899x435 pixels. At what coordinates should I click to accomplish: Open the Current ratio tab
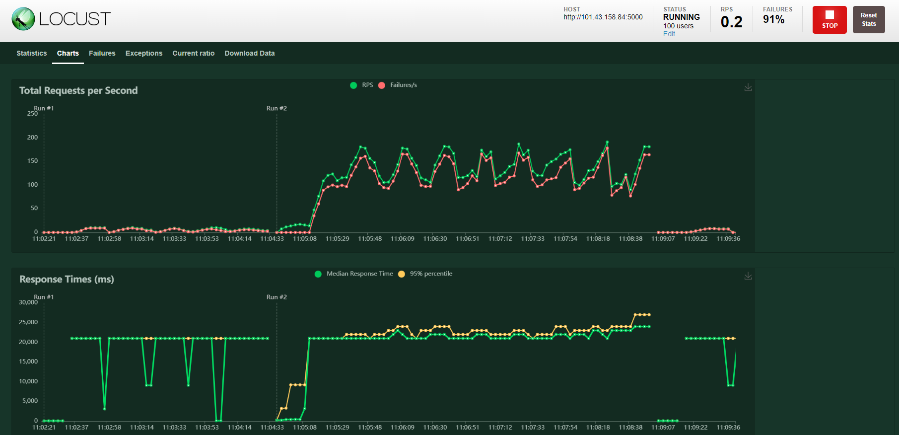(194, 53)
